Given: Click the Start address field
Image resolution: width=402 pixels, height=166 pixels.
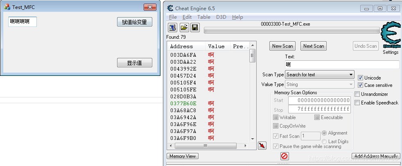Looking at the screenshot, I should click(319, 100).
